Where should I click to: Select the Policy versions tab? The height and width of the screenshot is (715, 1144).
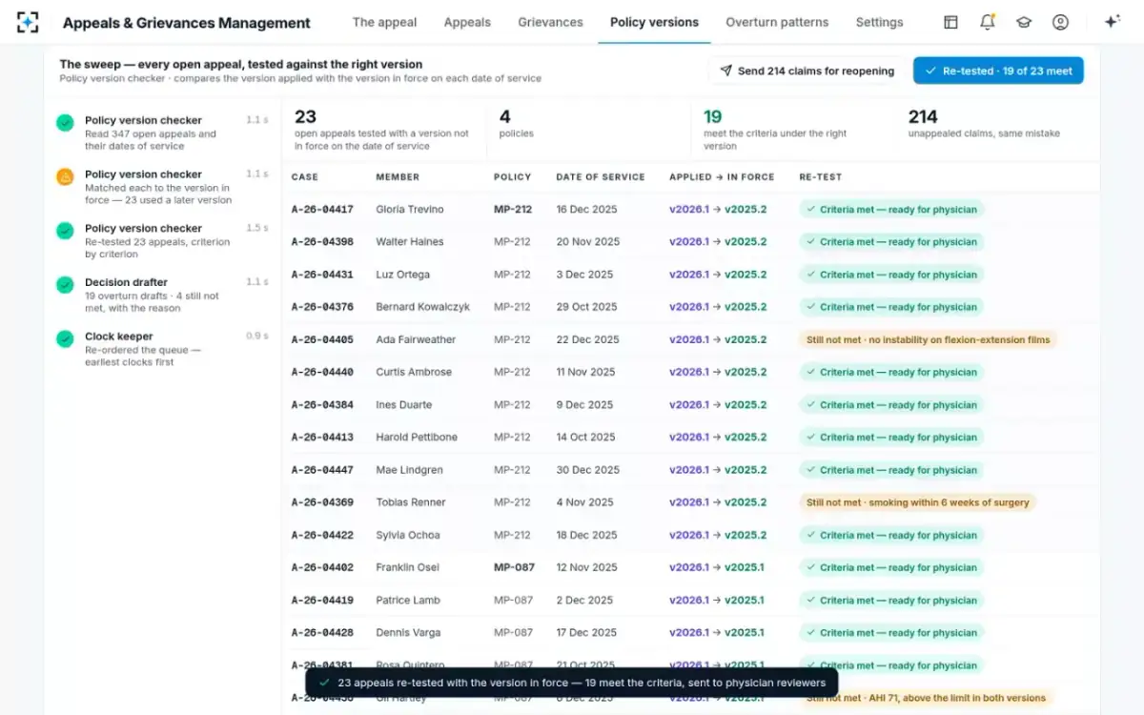point(654,22)
